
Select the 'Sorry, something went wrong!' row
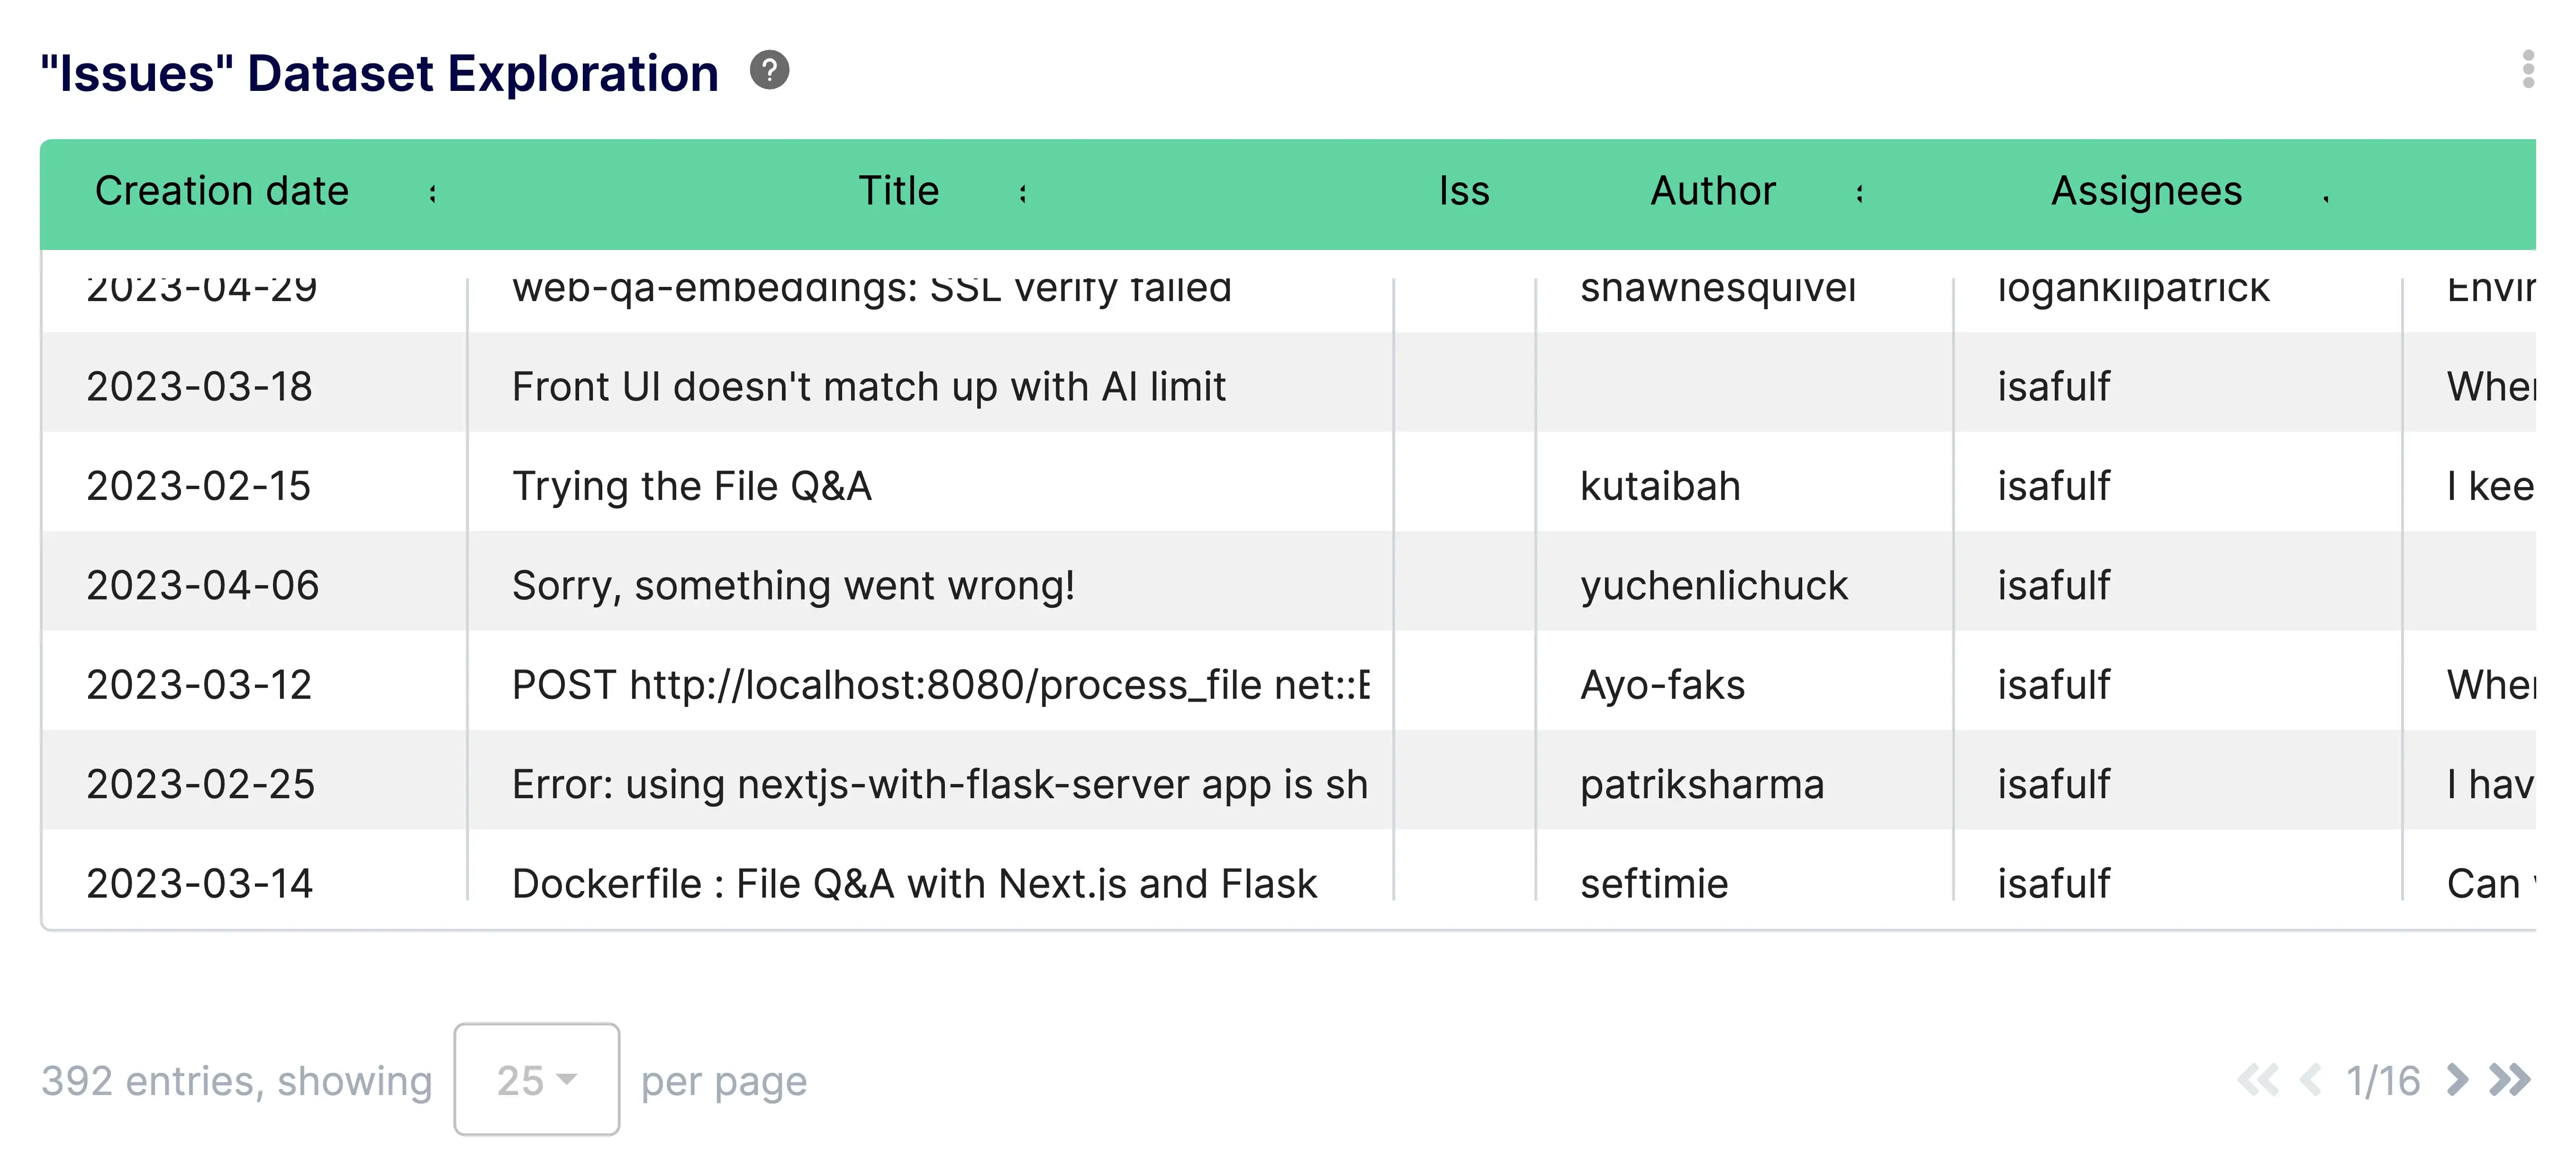coord(900,586)
